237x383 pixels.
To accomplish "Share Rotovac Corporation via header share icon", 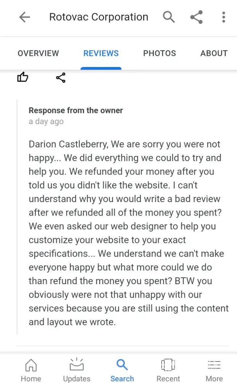I will coord(196,17).
